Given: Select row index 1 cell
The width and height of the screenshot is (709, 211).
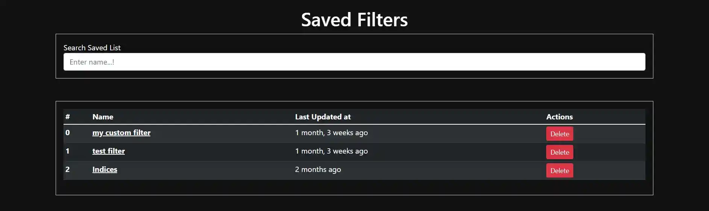Looking at the screenshot, I should [x=68, y=151].
